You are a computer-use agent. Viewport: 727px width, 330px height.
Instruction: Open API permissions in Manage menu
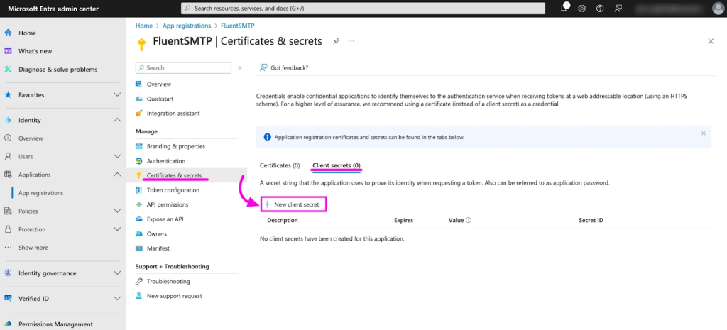[168, 204]
